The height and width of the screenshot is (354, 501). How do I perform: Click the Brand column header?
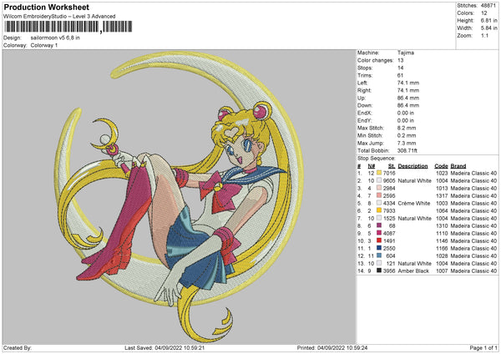458,166
